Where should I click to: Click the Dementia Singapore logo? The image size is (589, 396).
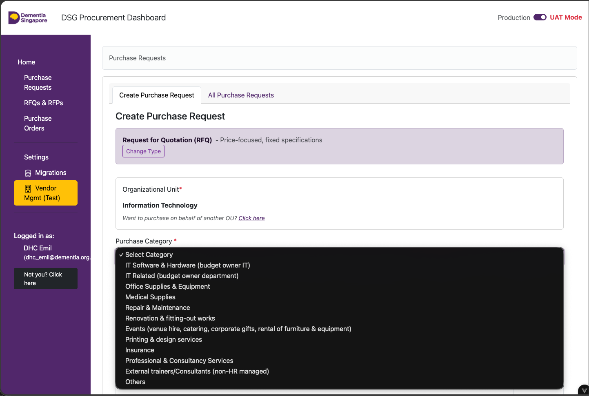(28, 18)
